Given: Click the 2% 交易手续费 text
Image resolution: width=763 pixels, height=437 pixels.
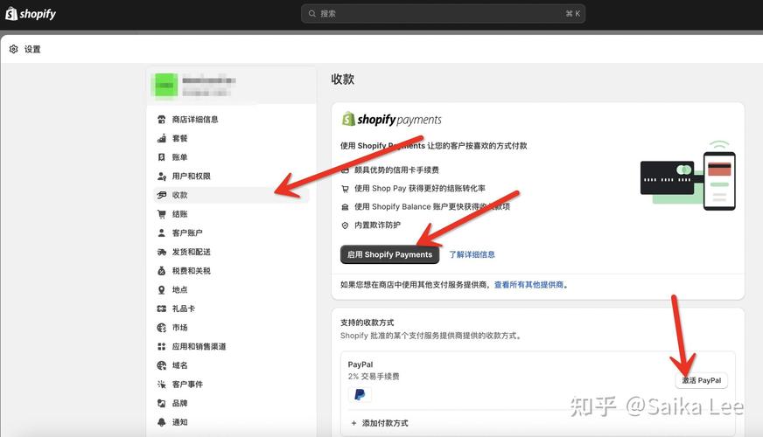Looking at the screenshot, I should 374,376.
